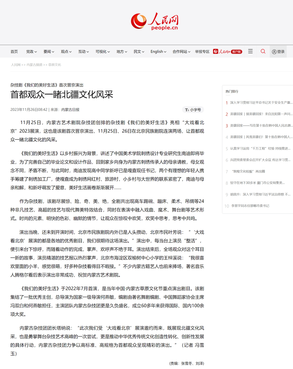
Task: Click the "敦煌文化校服"再出圈 hot list item
Action: click(248, 171)
